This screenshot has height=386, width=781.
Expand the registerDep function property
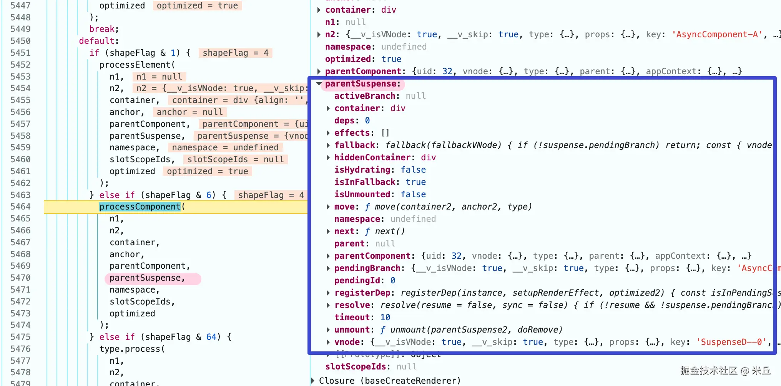point(328,293)
